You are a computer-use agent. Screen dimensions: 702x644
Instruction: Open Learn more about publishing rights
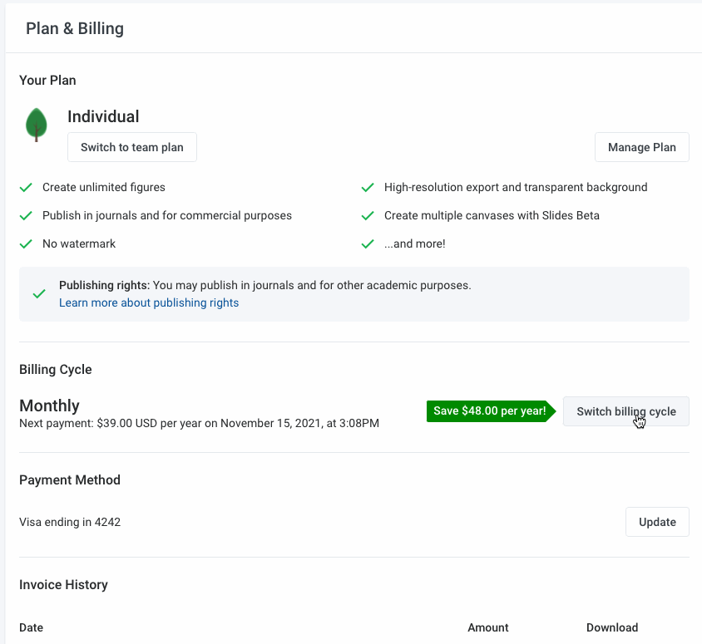148,302
